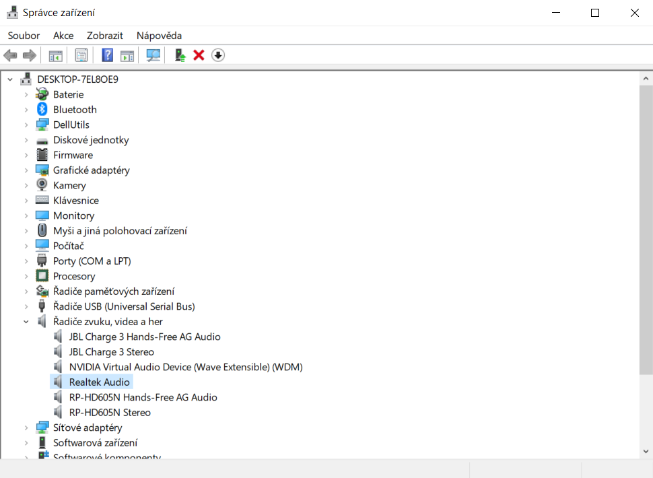This screenshot has width=653, height=478.
Task: Expand the Bluetooth category arrow
Action: [x=26, y=110]
